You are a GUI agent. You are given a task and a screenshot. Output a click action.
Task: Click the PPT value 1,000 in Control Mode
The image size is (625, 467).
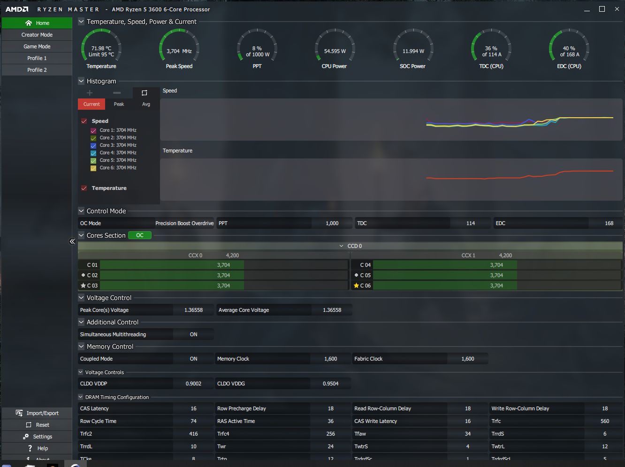332,223
